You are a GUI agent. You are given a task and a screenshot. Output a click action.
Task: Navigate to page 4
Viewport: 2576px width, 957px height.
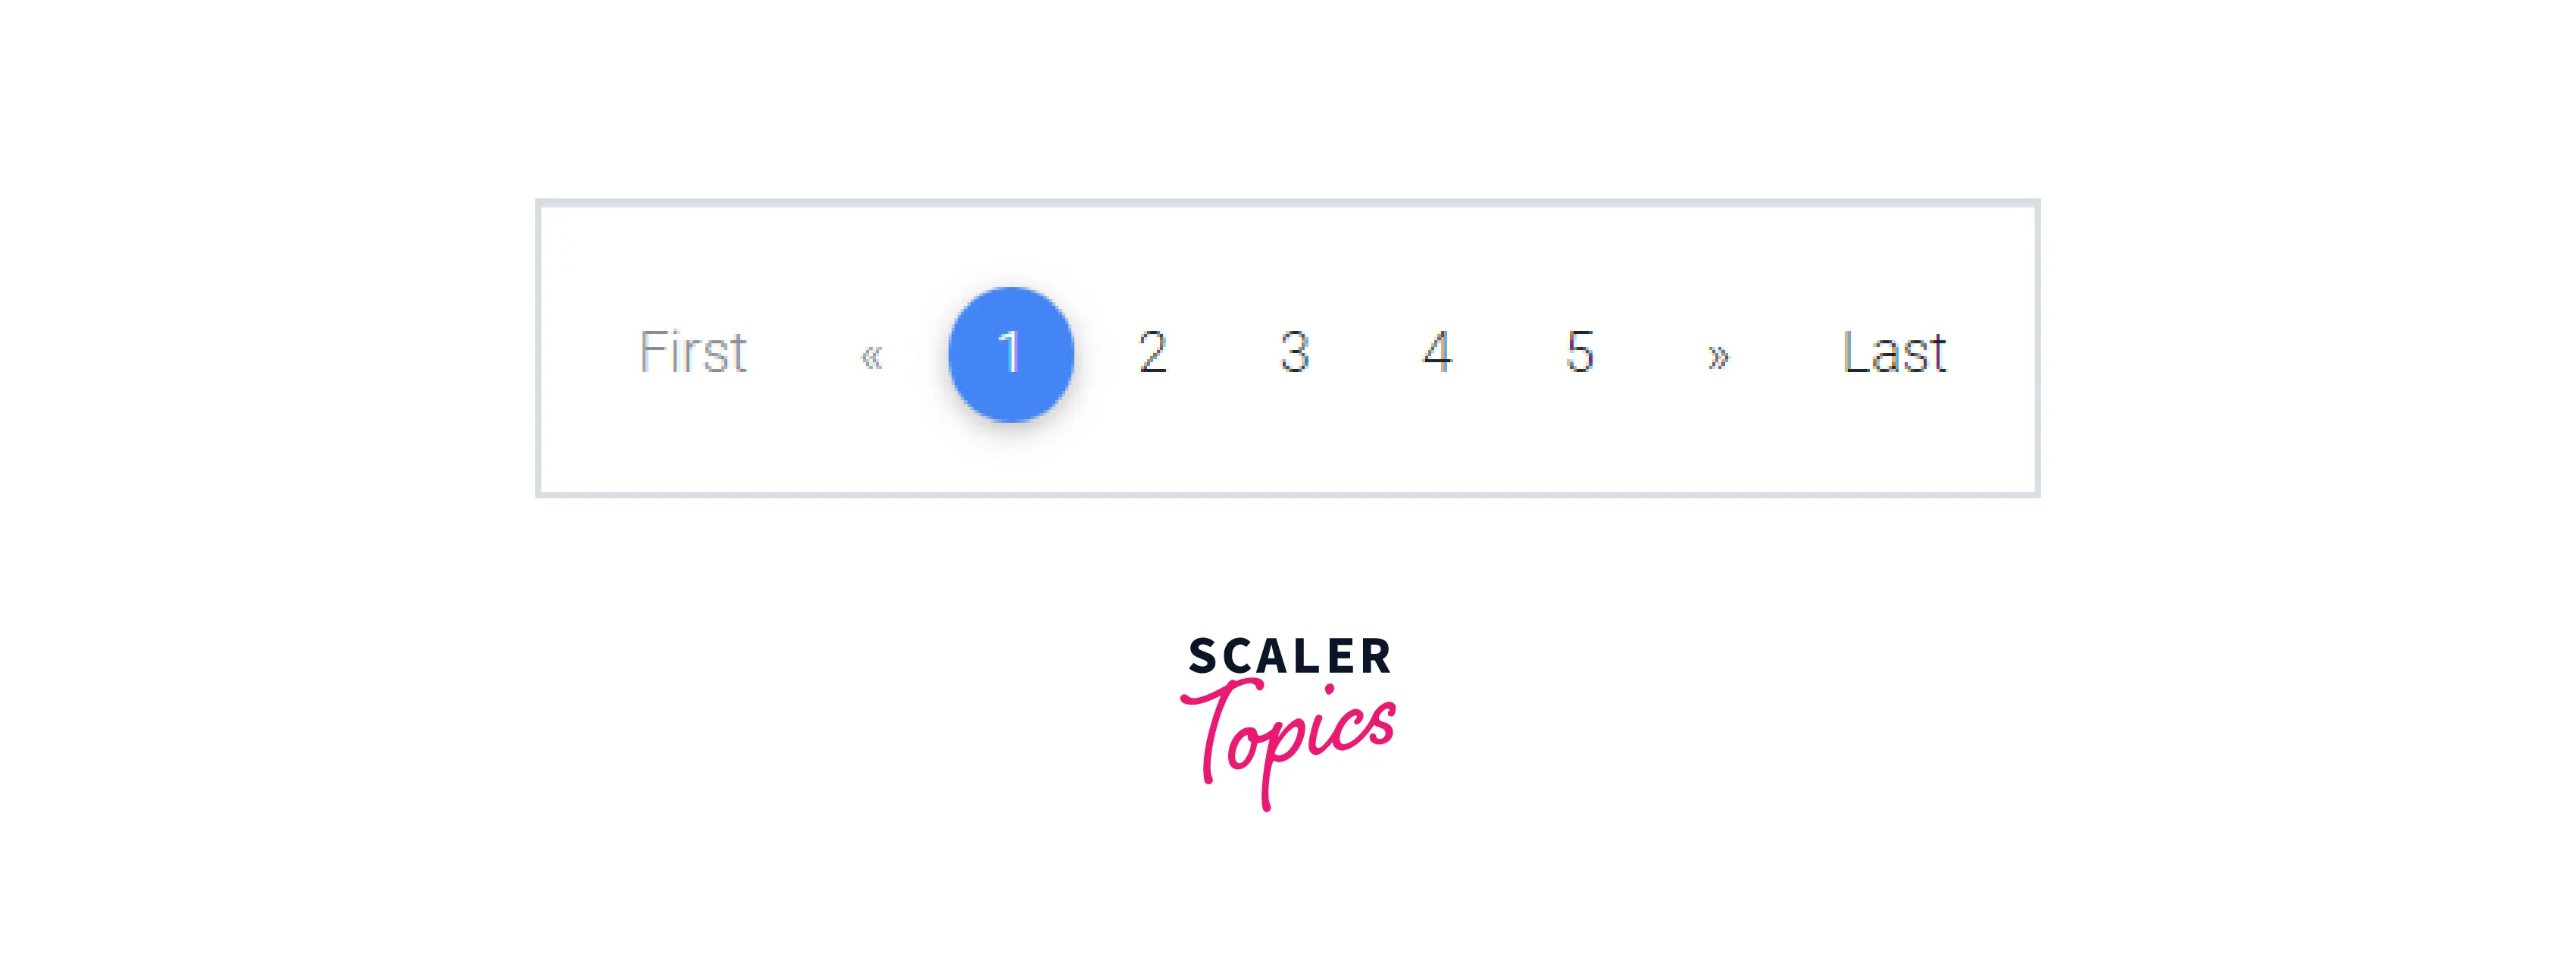click(1434, 350)
